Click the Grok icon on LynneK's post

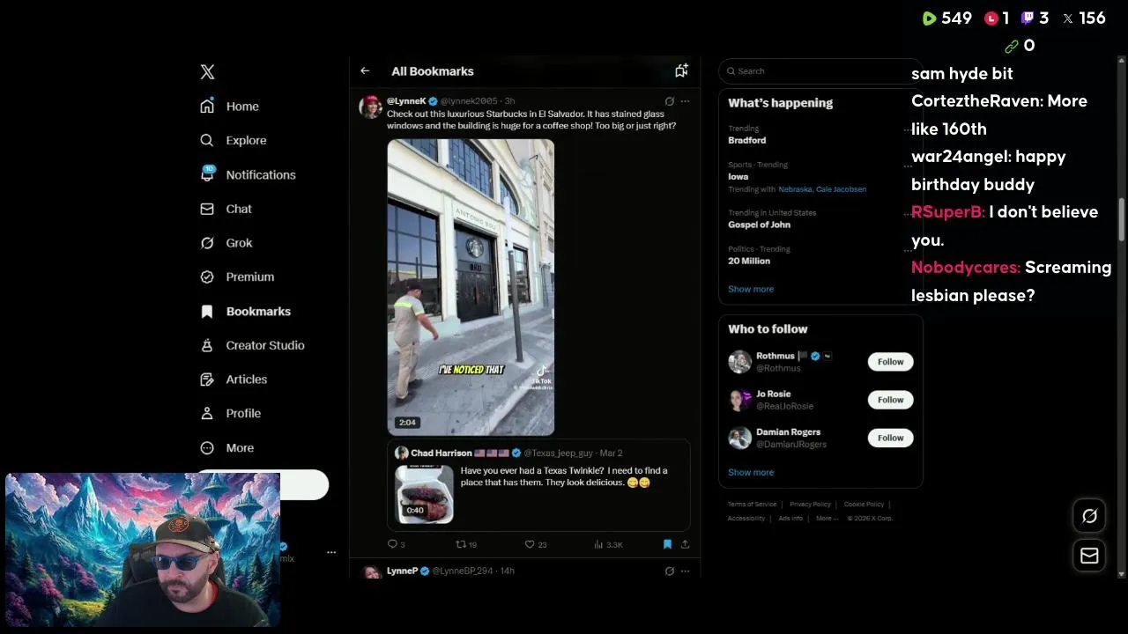click(x=670, y=101)
